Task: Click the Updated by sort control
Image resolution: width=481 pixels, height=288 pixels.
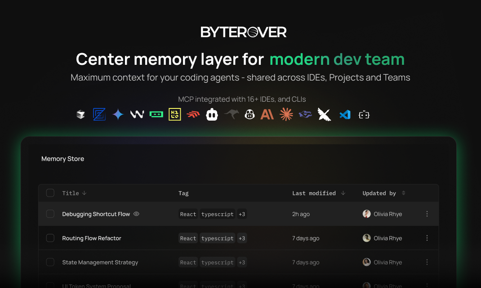Action: coord(403,193)
